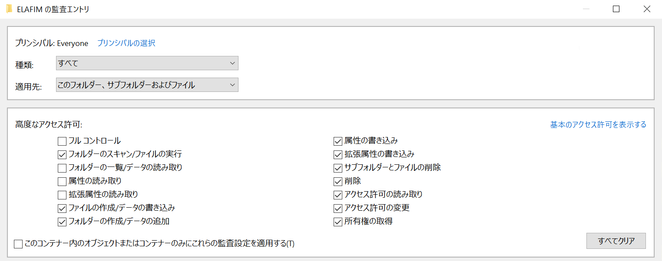
Task: Maximize the ELAFIM audit entry window
Action: [x=616, y=9]
